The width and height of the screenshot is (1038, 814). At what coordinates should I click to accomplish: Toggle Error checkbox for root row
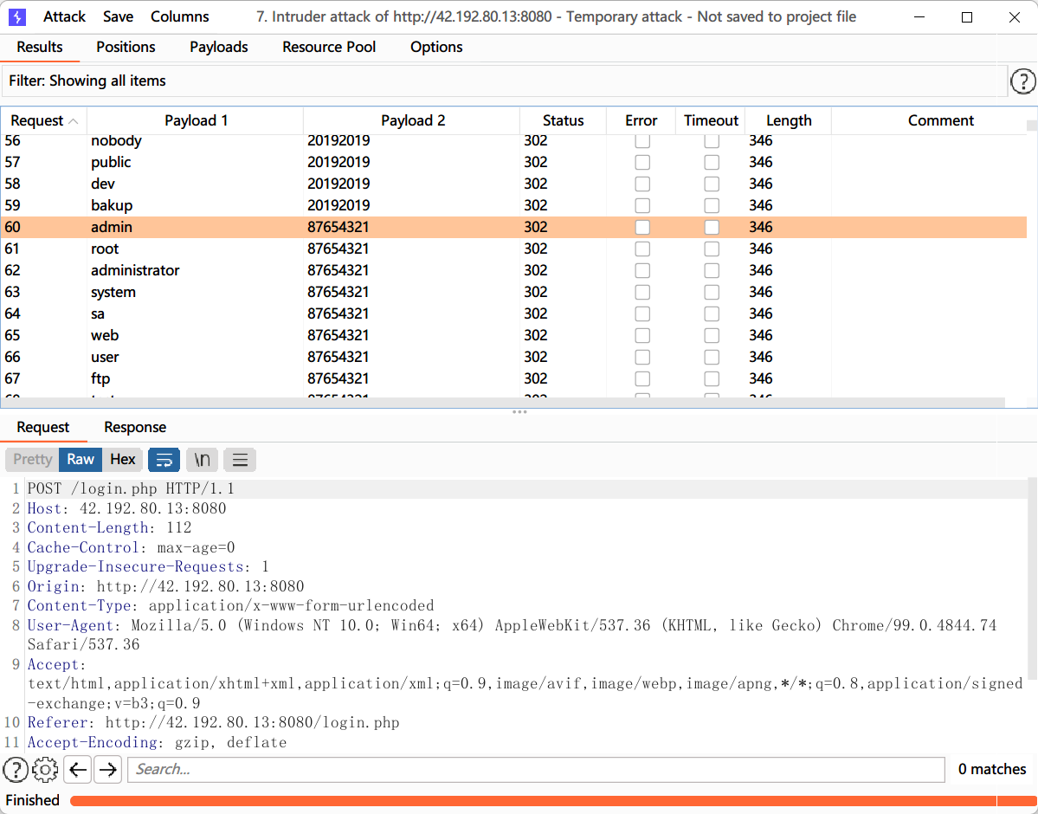point(642,249)
